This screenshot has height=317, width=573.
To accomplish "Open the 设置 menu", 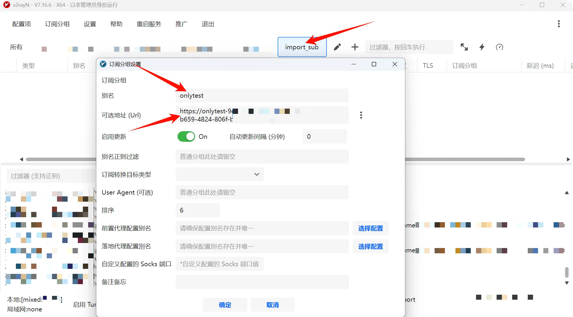I will click(90, 24).
